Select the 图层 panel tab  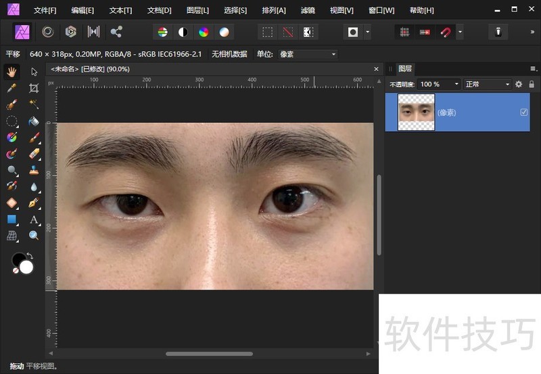[404, 69]
